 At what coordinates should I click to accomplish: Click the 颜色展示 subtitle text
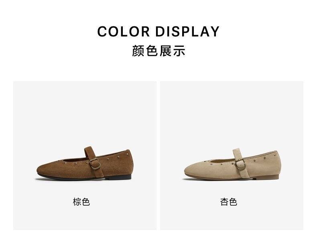(x=158, y=51)
